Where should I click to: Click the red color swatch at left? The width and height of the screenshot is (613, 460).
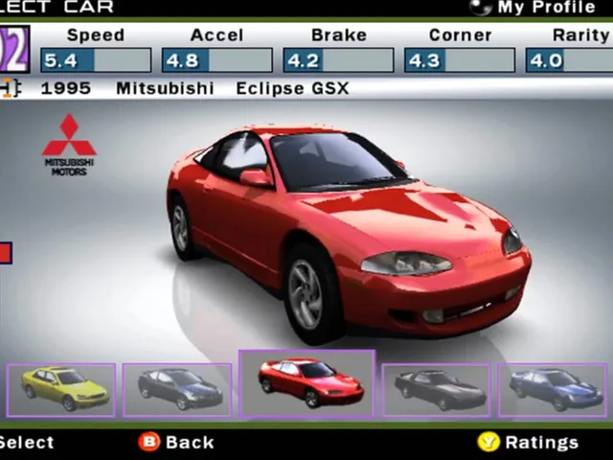click(6, 253)
